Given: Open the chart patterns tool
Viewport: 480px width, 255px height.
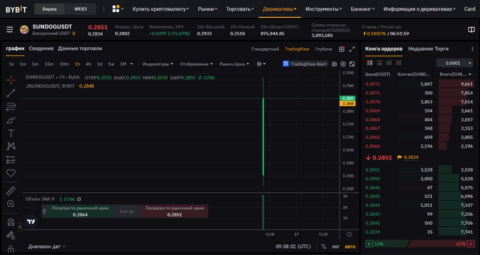Looking at the screenshot, I should coord(11,146).
